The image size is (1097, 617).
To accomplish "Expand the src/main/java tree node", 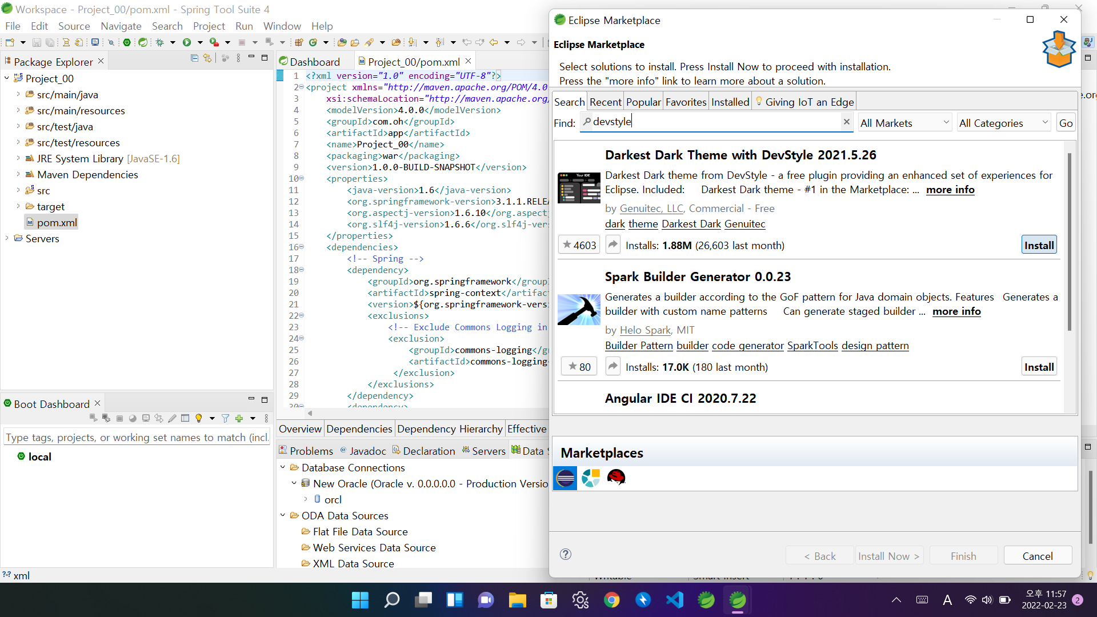I will tap(18, 95).
